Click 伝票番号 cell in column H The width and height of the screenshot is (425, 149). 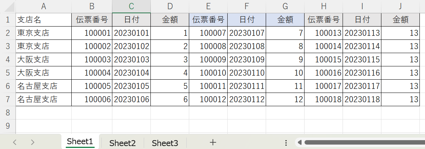tap(324, 20)
